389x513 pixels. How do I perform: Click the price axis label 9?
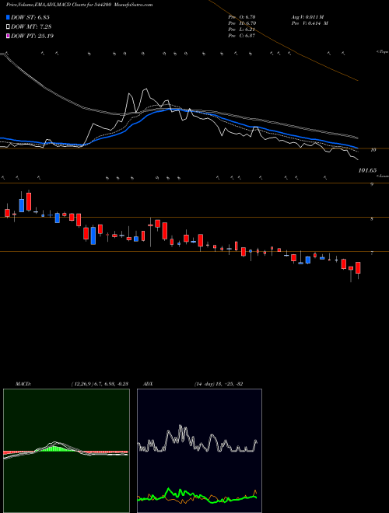pos(372,184)
